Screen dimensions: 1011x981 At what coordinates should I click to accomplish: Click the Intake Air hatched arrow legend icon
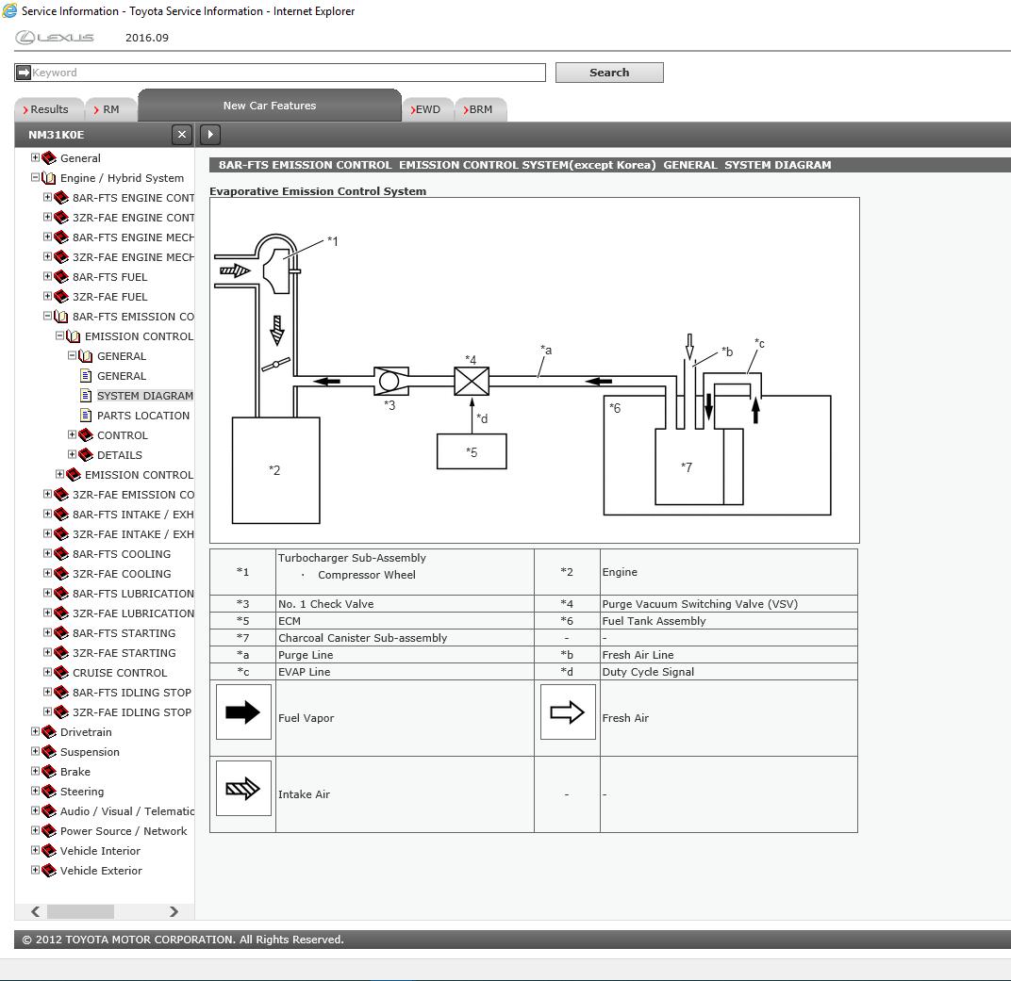[243, 789]
